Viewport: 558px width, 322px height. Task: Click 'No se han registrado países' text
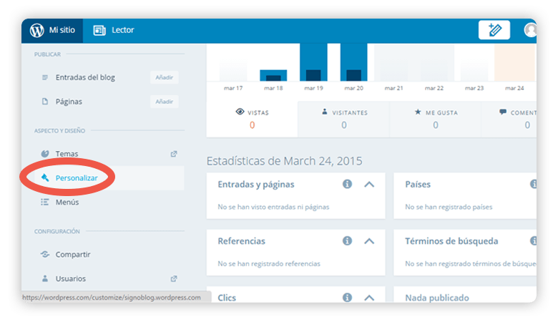click(x=449, y=207)
